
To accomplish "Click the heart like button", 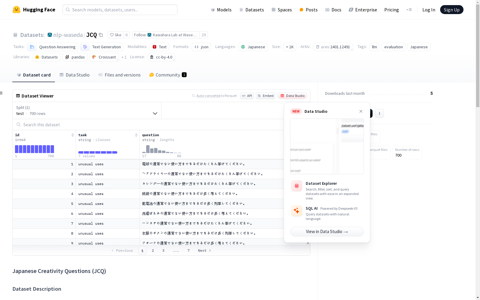I will [x=115, y=35].
